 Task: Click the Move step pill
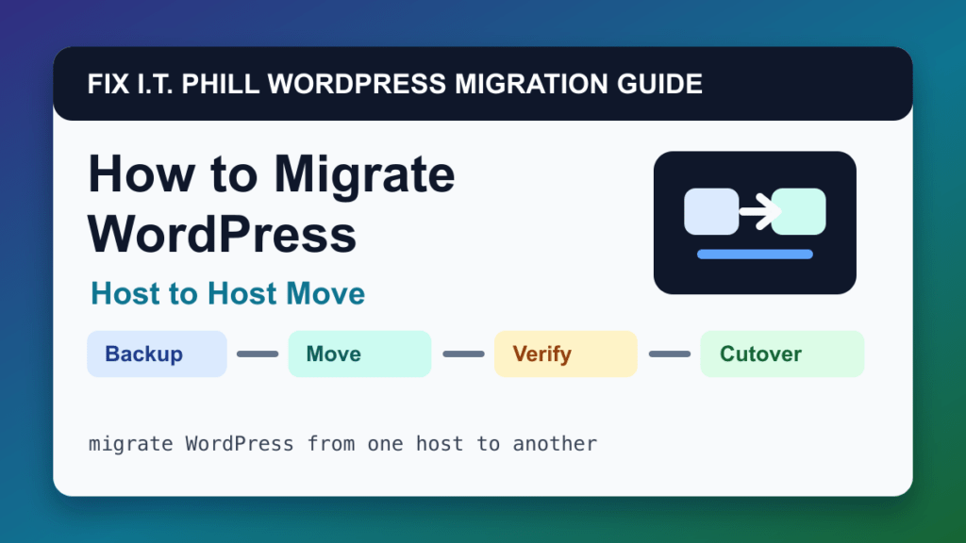tap(359, 354)
